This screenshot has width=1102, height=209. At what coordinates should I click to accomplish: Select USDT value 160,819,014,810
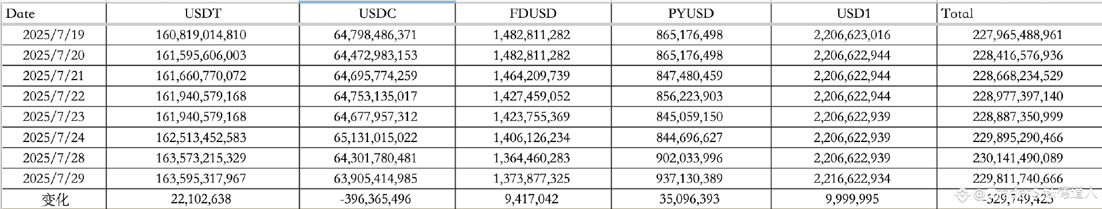pos(201,35)
